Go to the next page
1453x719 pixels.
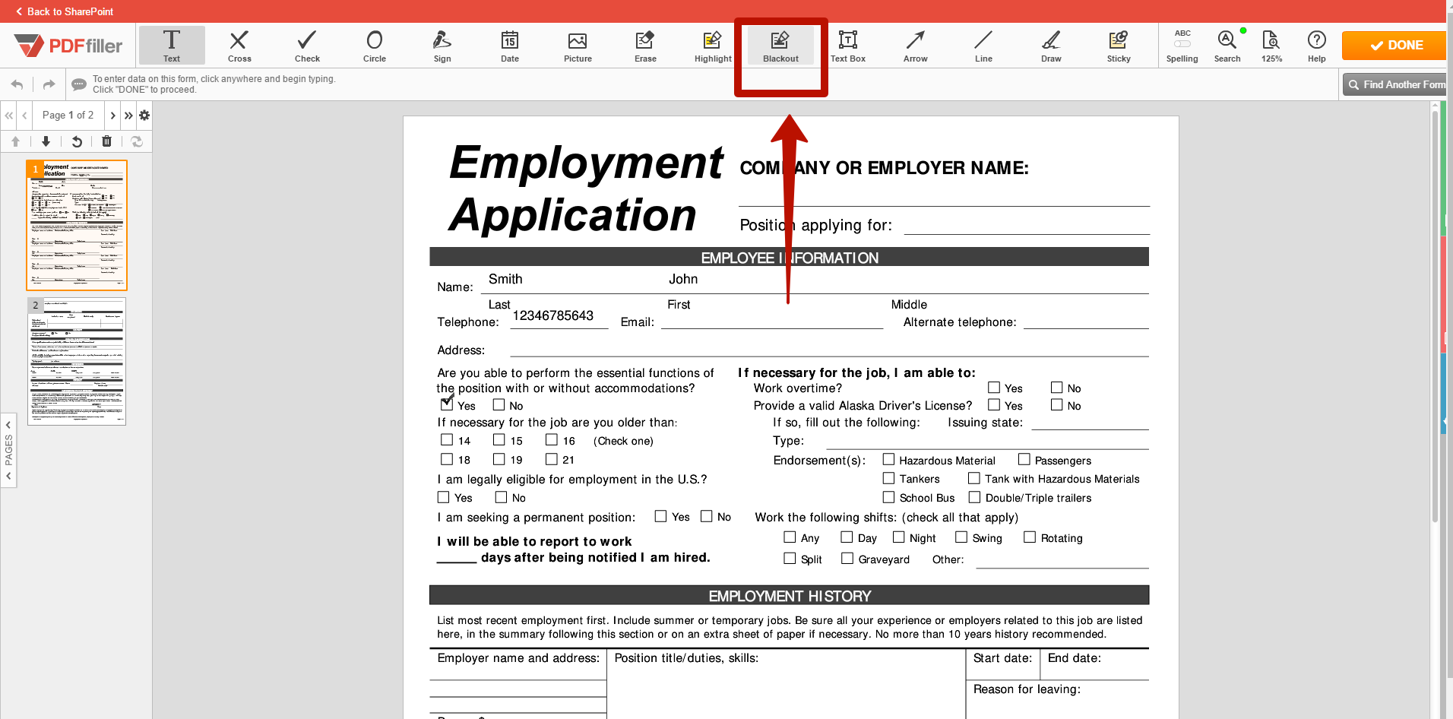click(x=113, y=116)
